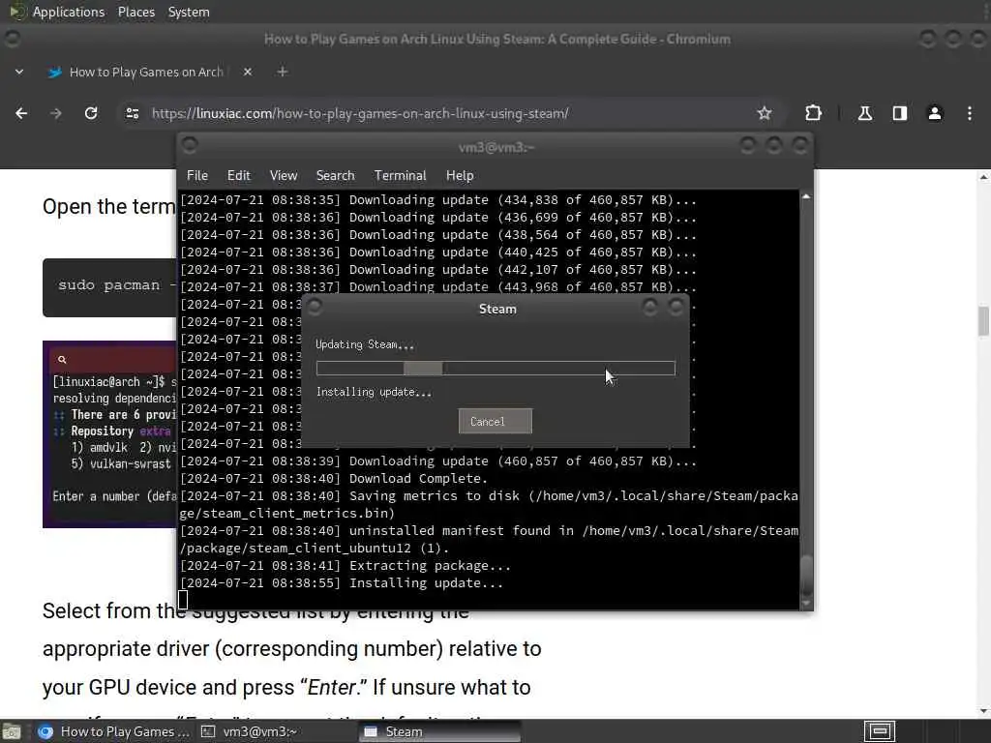This screenshot has height=743, width=991.
Task: Reload the linuxiac page
Action: (91, 113)
